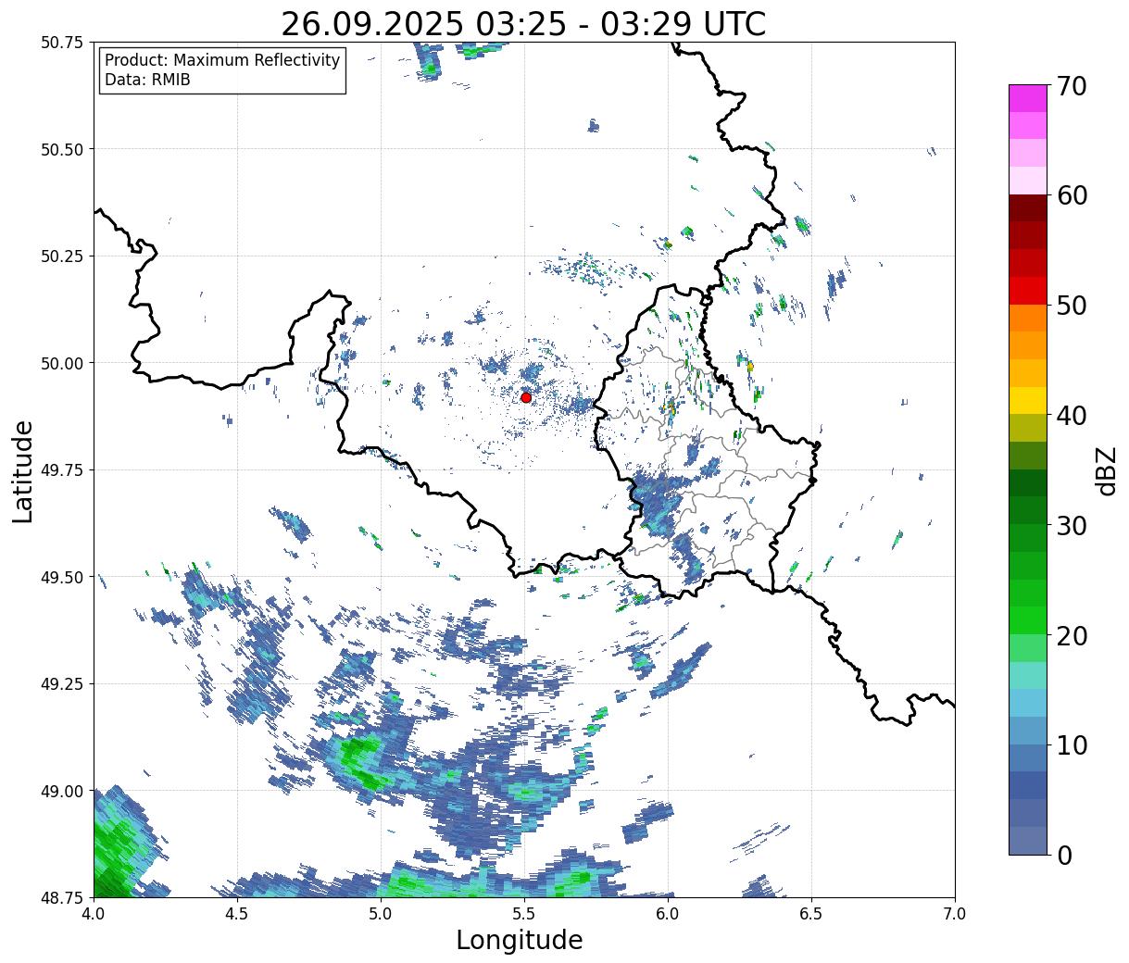The image size is (1129, 963).
Task: Pick the yellow swatch just above 40
Action: tap(1028, 401)
